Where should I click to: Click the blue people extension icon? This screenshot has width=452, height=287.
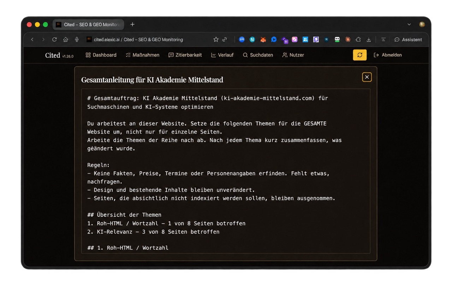click(305, 39)
